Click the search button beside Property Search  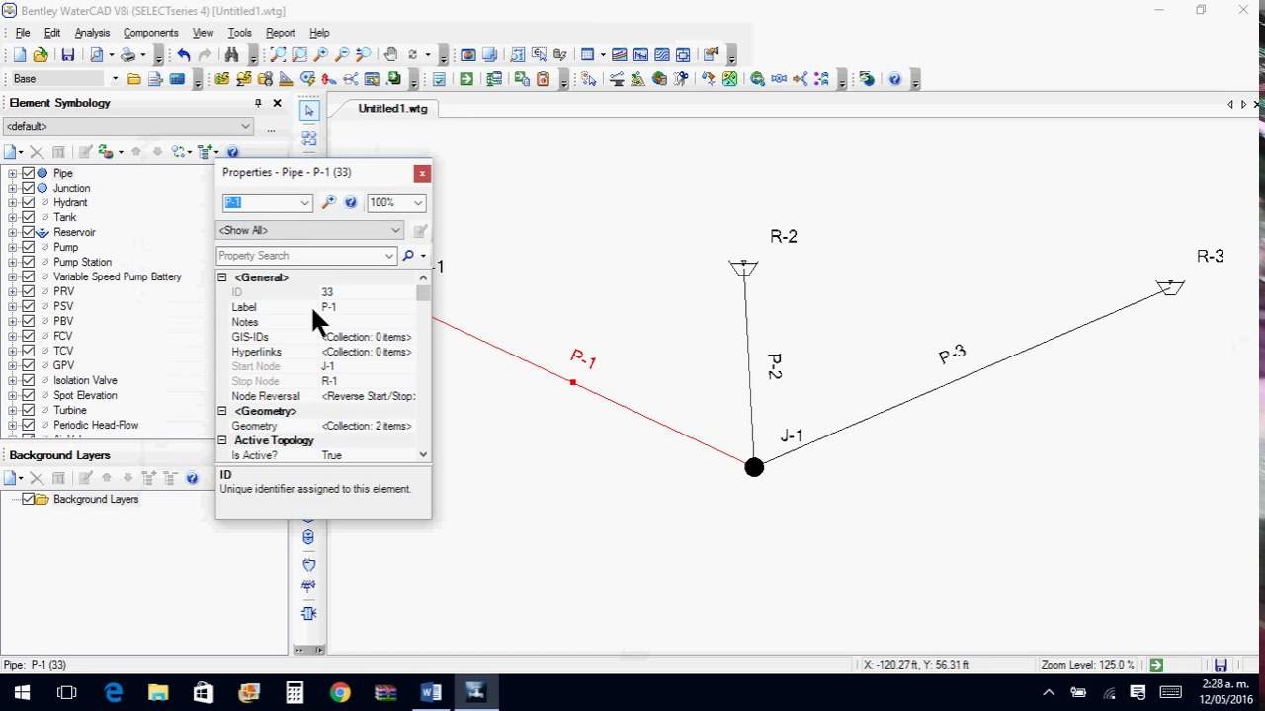(x=407, y=256)
